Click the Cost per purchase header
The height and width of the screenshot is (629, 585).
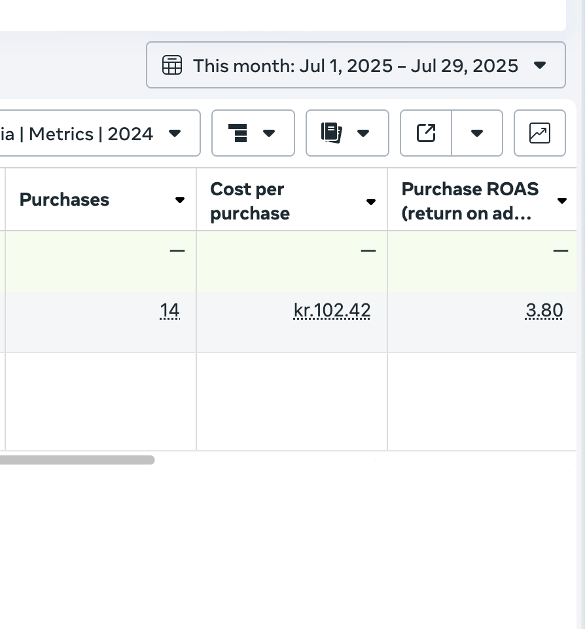[x=249, y=201]
